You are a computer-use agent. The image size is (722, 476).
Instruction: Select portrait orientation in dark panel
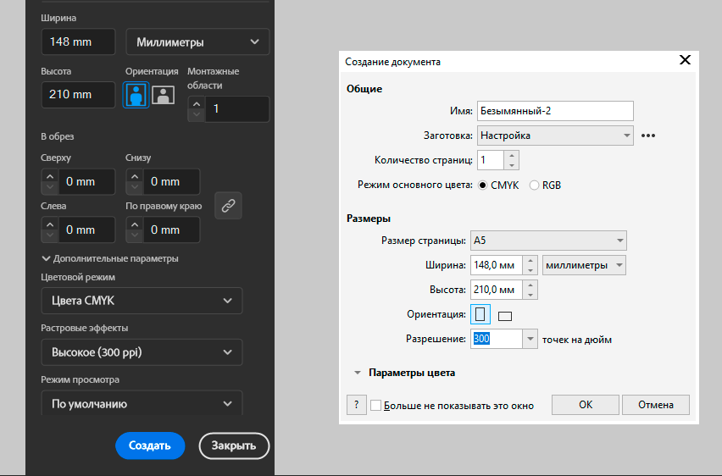pos(136,95)
